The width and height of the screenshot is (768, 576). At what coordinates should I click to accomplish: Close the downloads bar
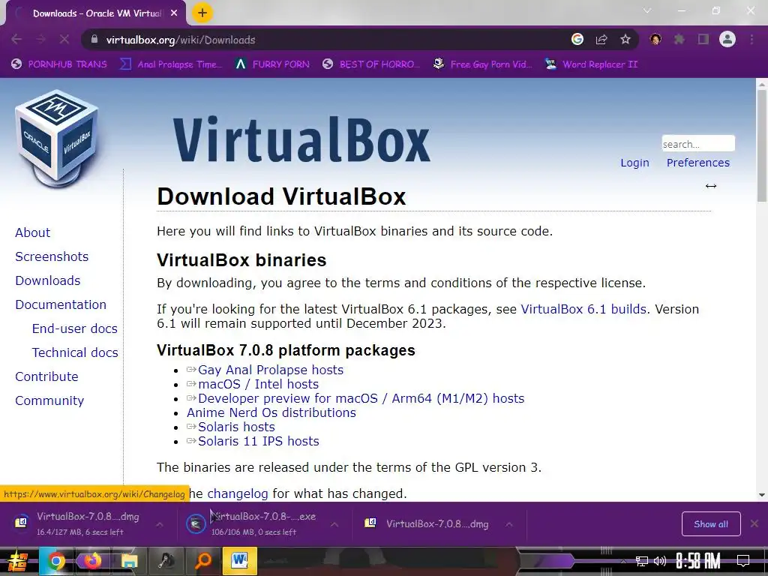pos(754,523)
